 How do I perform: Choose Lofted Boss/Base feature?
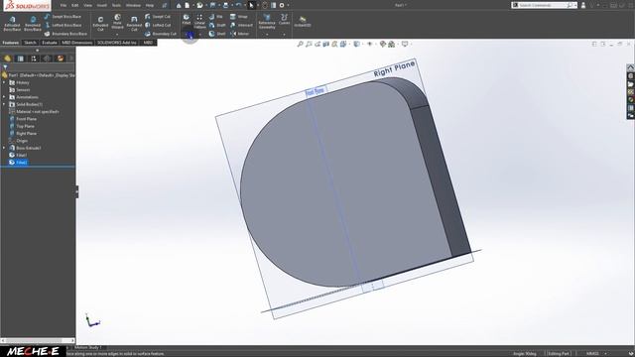pos(63,25)
